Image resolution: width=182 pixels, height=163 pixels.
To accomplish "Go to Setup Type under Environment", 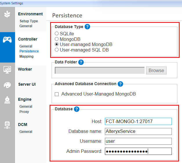I will coord(29,21).
